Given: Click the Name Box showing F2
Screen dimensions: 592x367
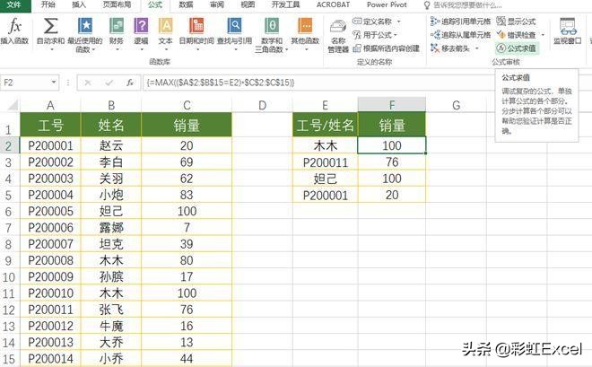Looking at the screenshot, I should click(x=25, y=83).
